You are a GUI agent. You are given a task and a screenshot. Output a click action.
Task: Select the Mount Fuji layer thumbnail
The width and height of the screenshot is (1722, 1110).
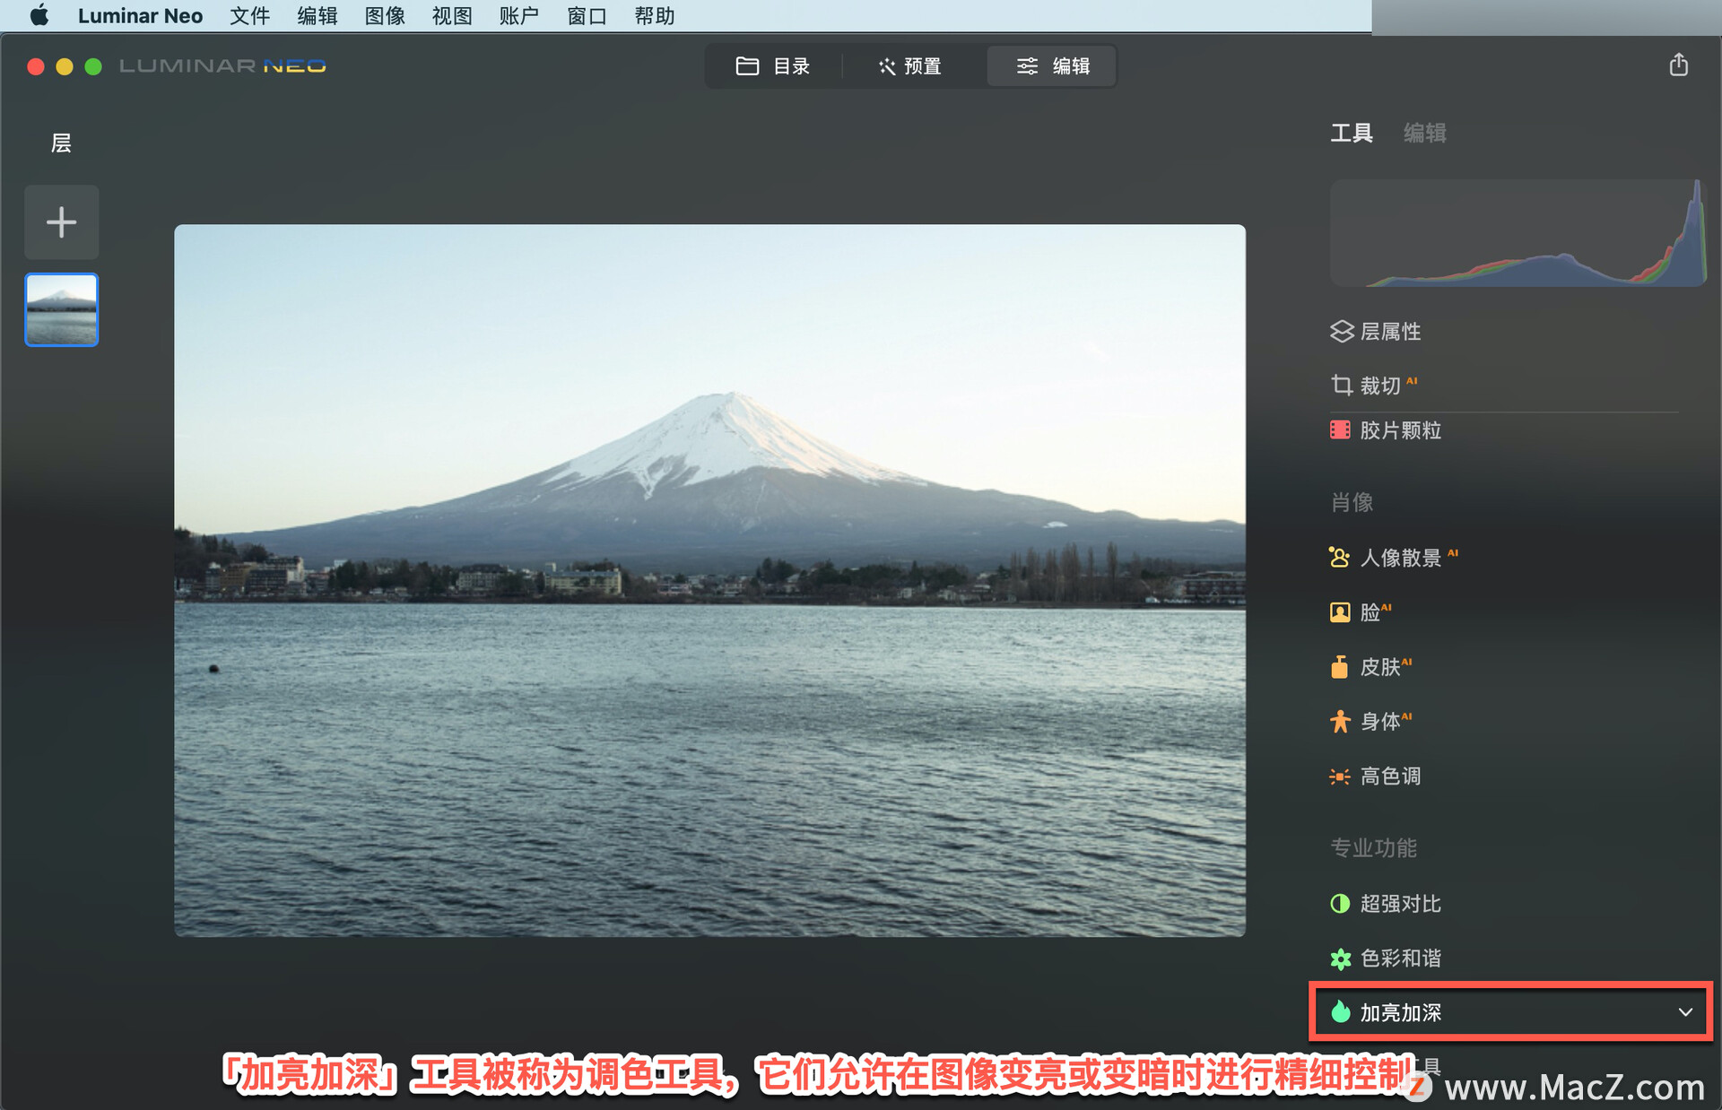coord(61,309)
